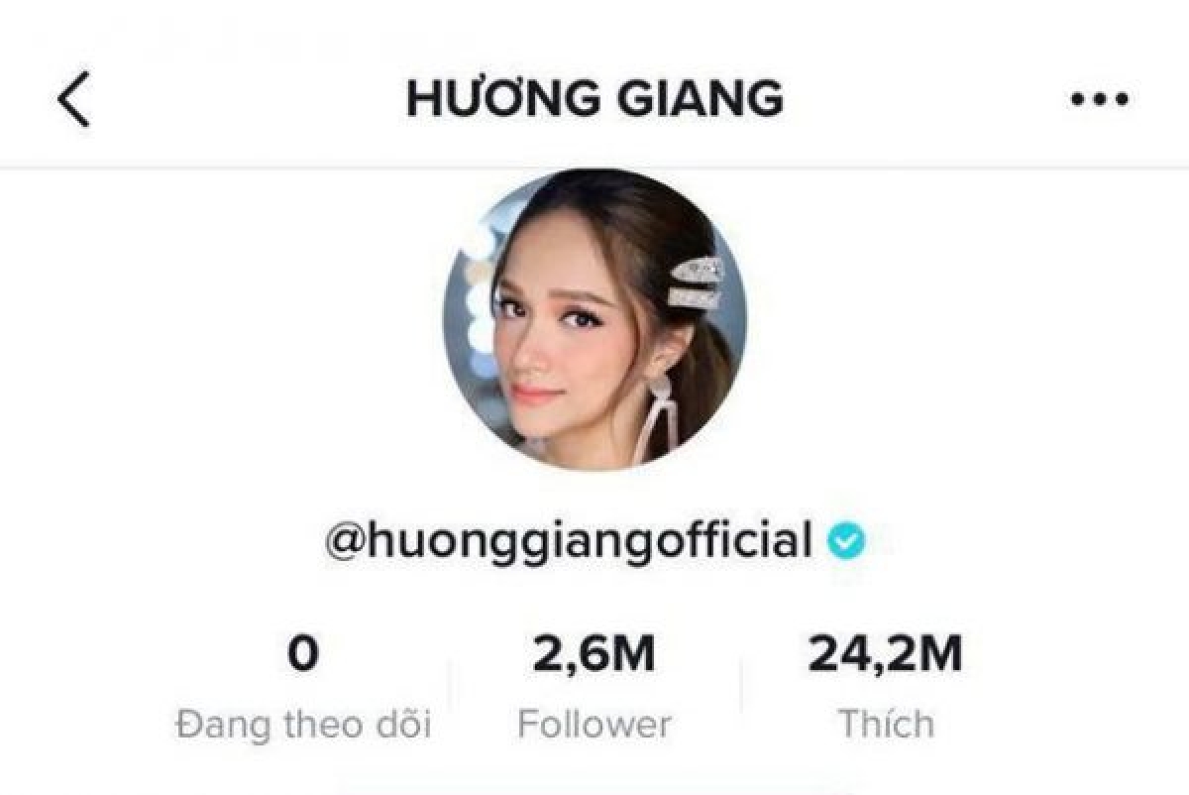Image resolution: width=1189 pixels, height=795 pixels.
Task: Select the Thích label under likes
Action: pos(885,725)
